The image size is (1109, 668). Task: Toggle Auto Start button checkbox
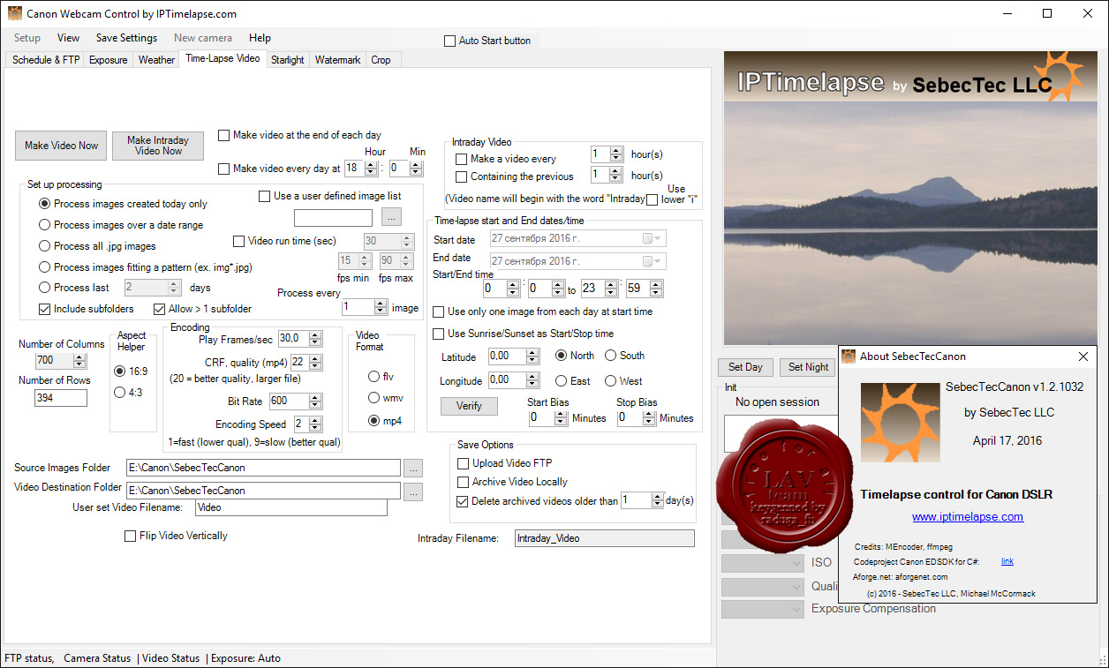[450, 41]
